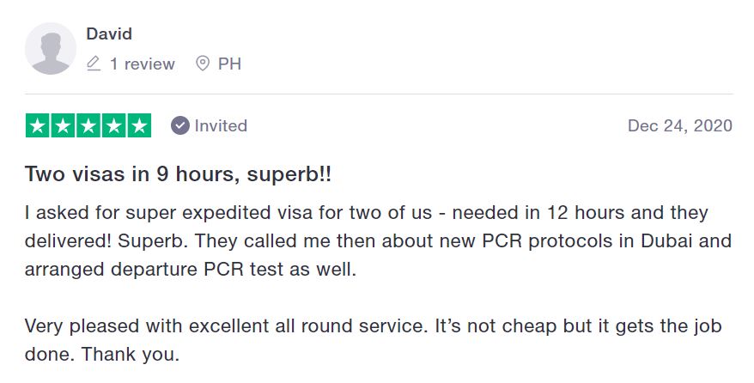
Task: Click the fifth green rating star
Action: pyautogui.click(x=139, y=125)
